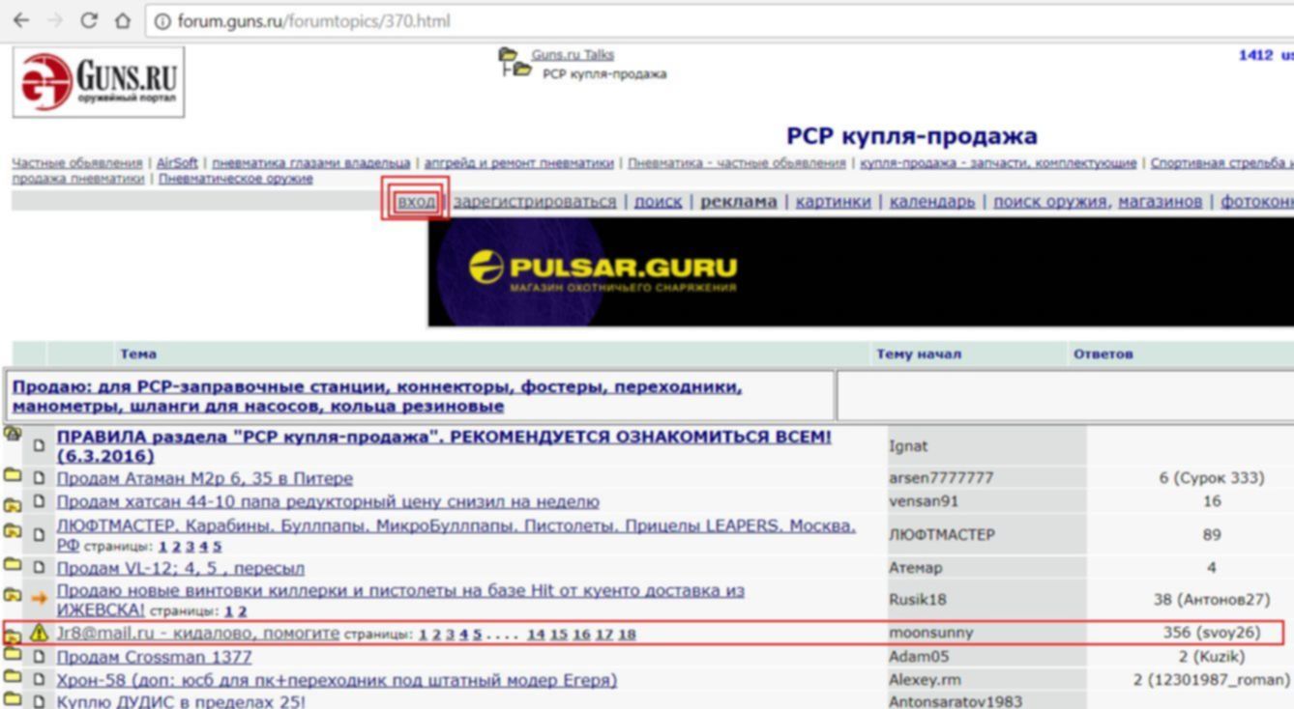
Task: Click folder icon next to Продам Crossman 1377
Action: pos(13,656)
